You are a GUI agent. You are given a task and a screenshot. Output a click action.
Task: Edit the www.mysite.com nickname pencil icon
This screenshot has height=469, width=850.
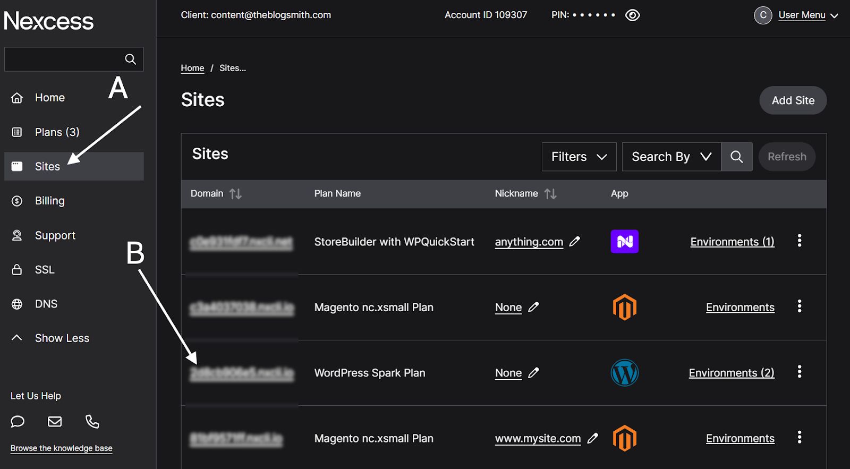592,438
